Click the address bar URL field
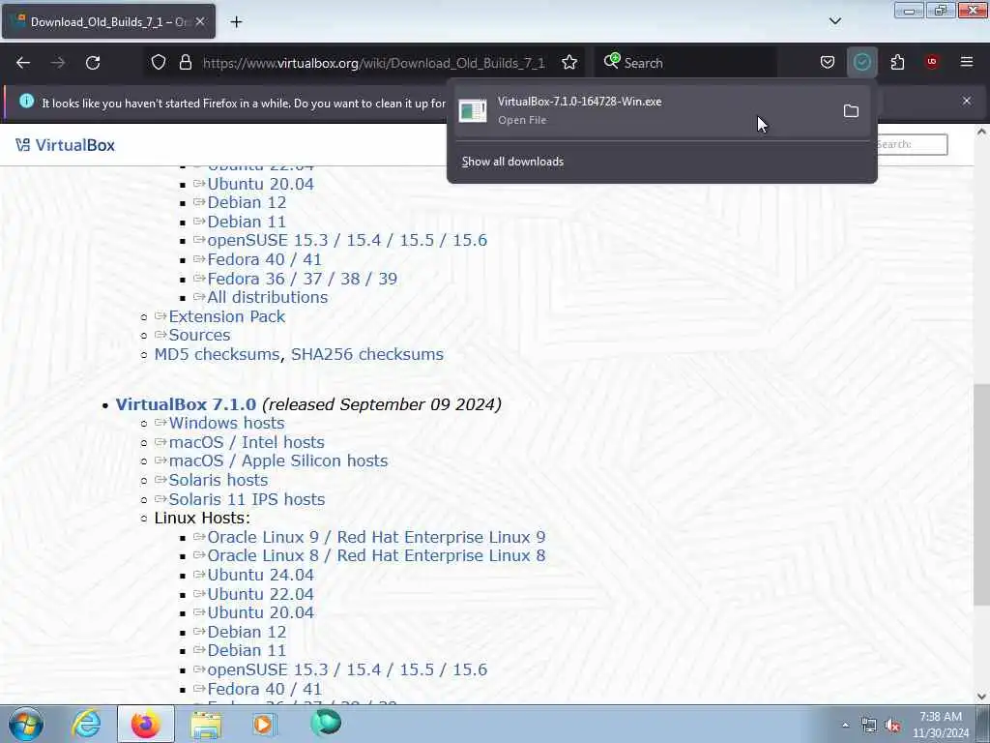Image resolution: width=990 pixels, height=743 pixels. [374, 63]
